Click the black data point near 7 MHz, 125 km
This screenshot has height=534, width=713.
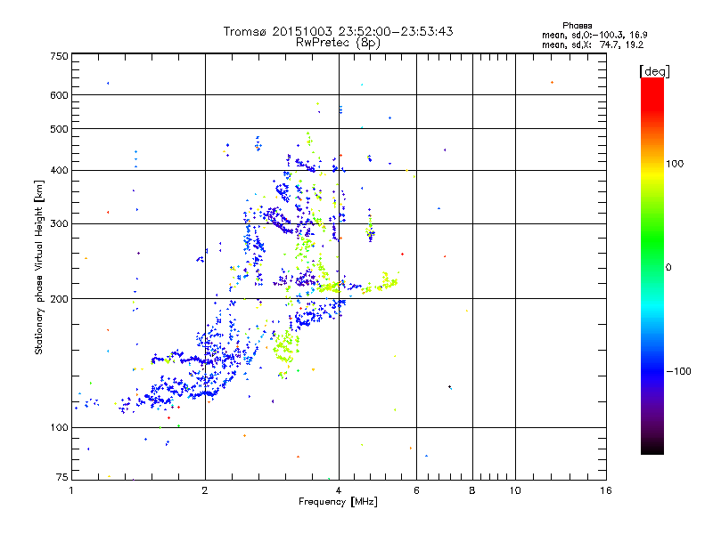pos(449,386)
